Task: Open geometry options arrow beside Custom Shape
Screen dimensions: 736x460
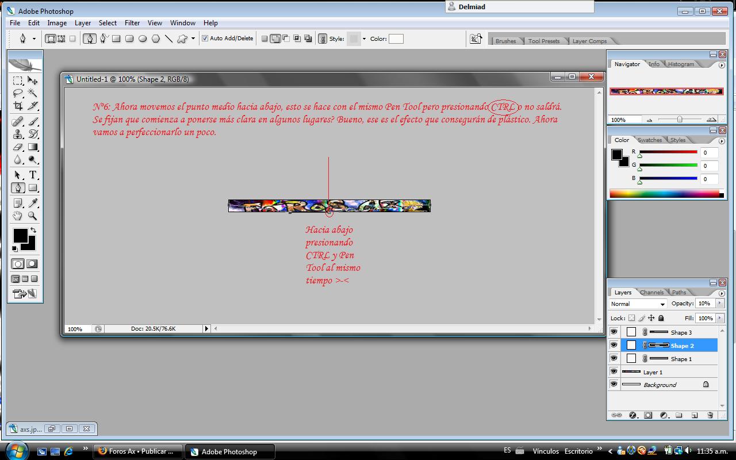Action: click(193, 39)
